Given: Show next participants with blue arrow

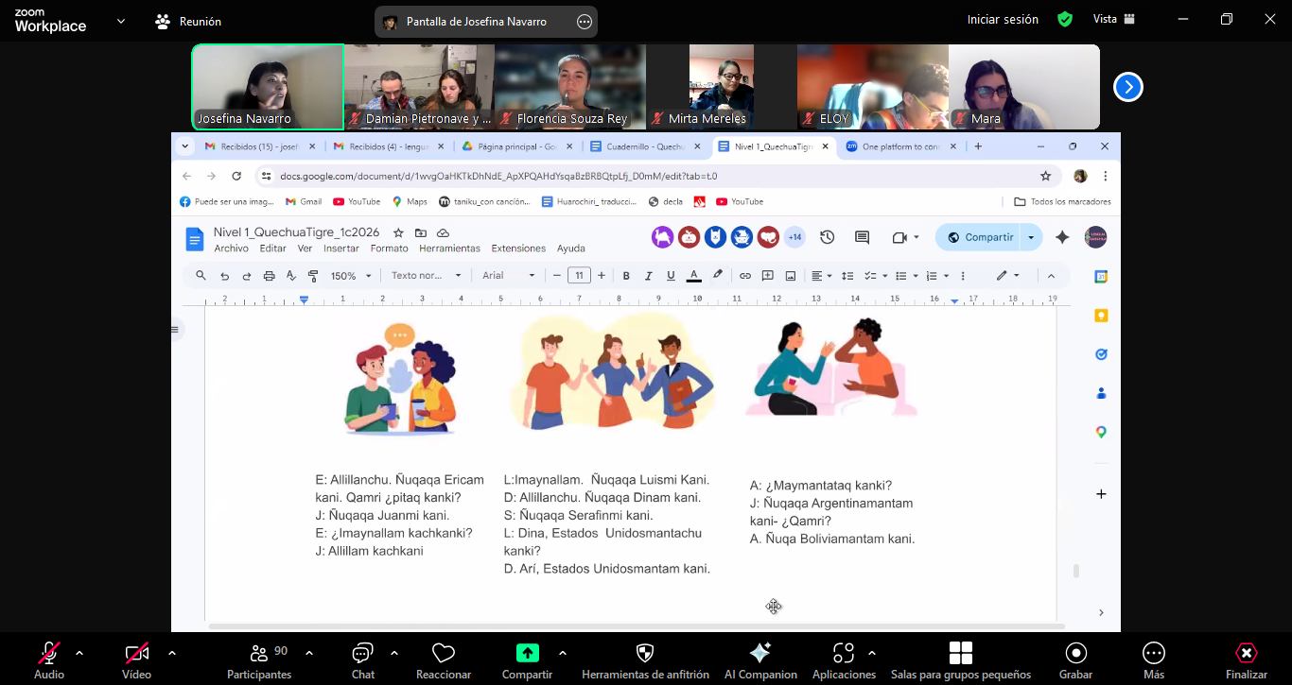Looking at the screenshot, I should click(x=1127, y=87).
